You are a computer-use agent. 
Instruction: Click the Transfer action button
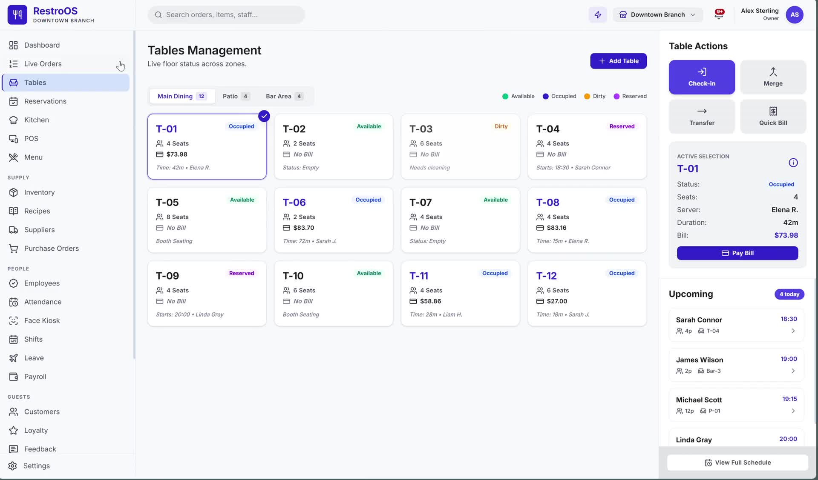702,116
